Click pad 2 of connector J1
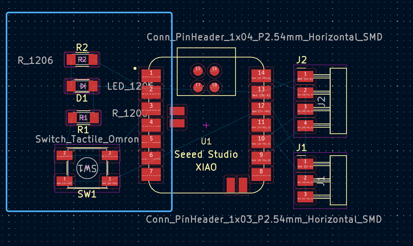 305,180
